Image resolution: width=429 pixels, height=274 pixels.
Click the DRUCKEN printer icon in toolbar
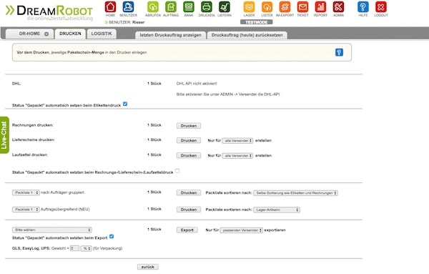click(207, 7)
